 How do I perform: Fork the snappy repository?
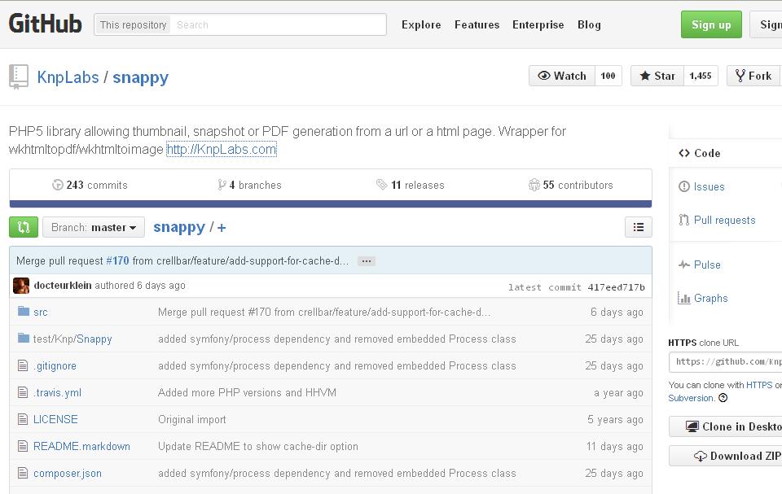click(753, 76)
